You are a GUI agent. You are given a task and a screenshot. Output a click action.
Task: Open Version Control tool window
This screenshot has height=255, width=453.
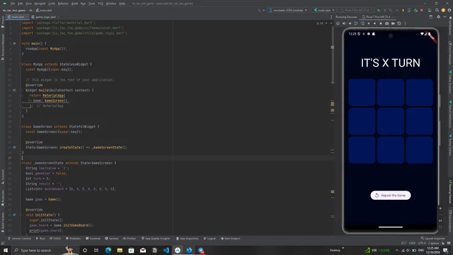coord(19,238)
